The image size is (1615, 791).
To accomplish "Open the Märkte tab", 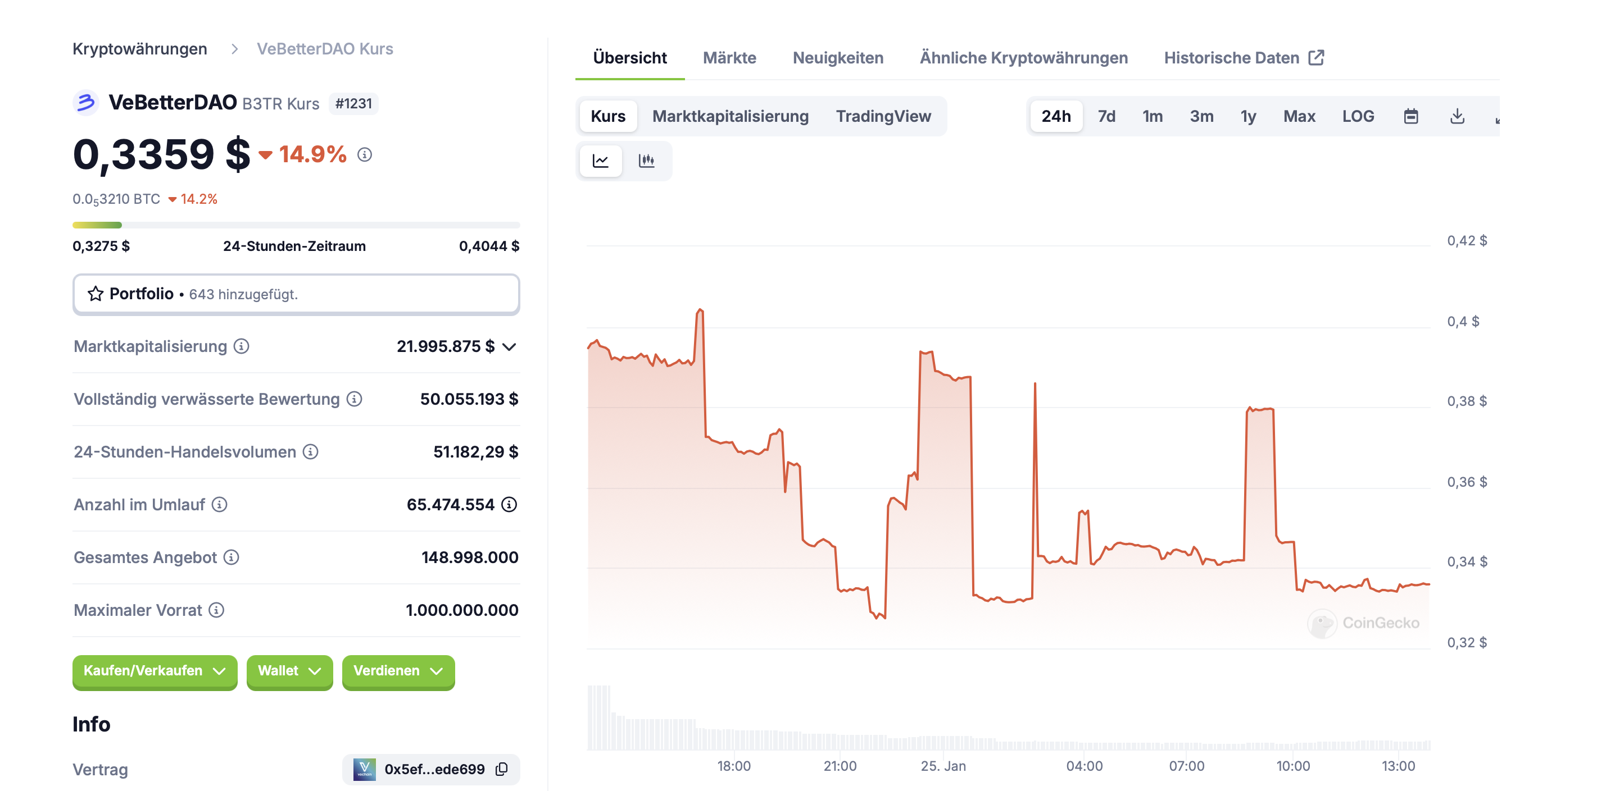I will [730, 58].
